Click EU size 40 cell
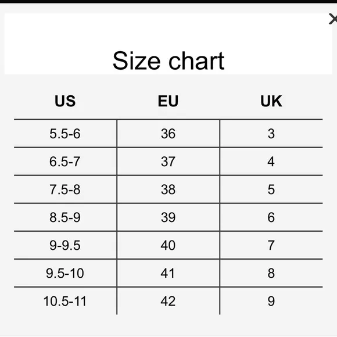 pyautogui.click(x=168, y=245)
